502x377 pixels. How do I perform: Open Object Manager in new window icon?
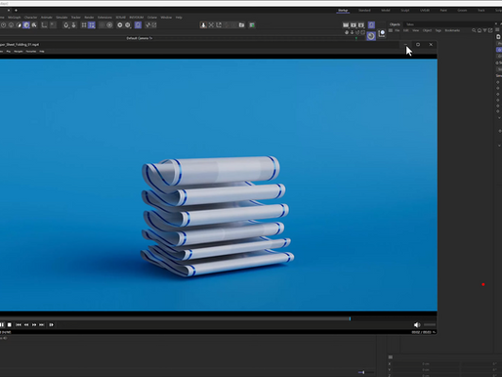point(490,30)
